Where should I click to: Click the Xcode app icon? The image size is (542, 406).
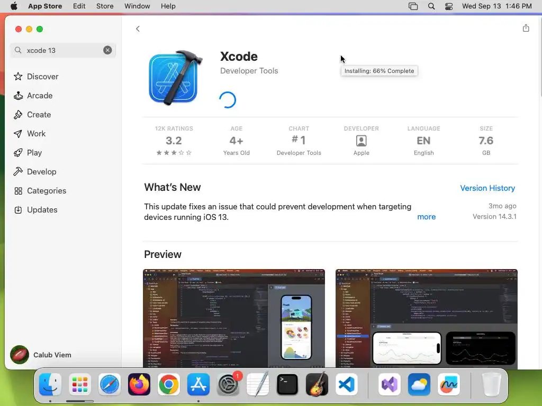click(175, 77)
